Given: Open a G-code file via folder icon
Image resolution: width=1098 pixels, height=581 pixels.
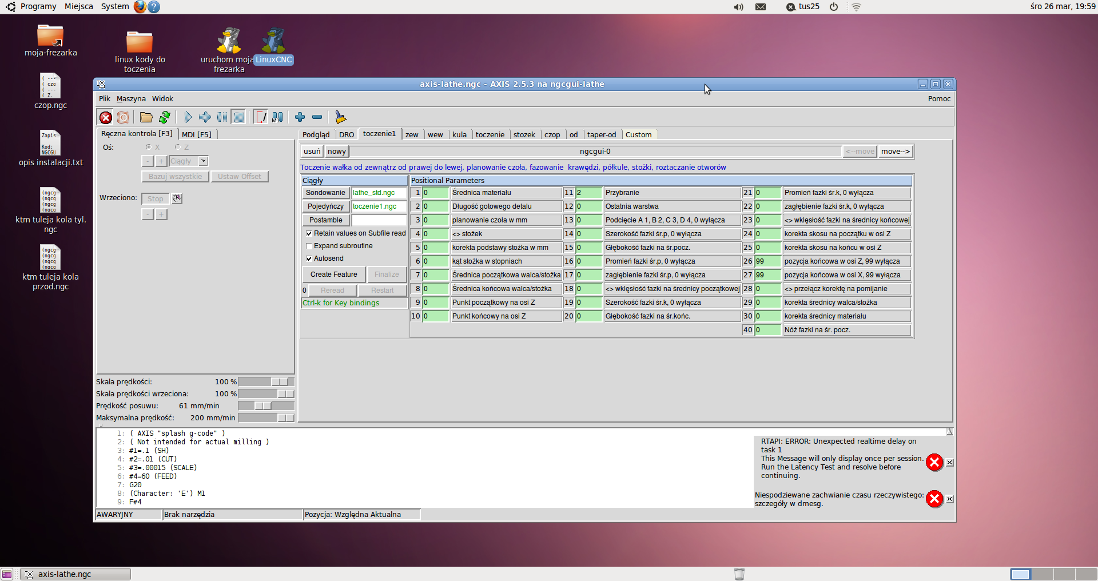Looking at the screenshot, I should (146, 117).
